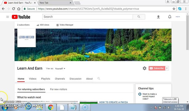Switch to the Home tab
The width and height of the screenshot is (189, 111).
tap(21, 79)
